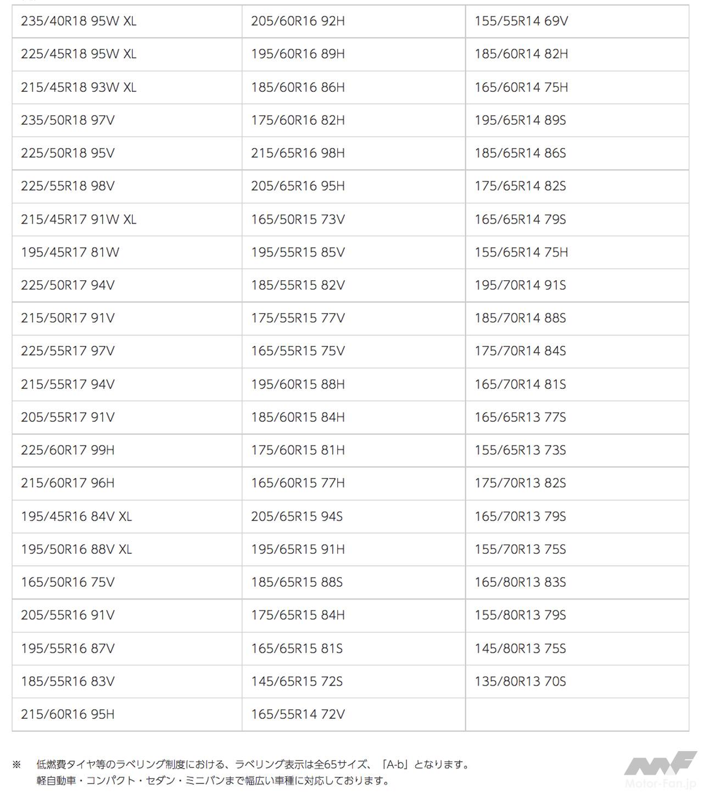Select tire size 215/45R17 91W XL
The image size is (703, 795).
click(x=79, y=220)
